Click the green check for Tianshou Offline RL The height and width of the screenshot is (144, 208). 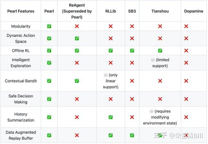click(x=160, y=50)
